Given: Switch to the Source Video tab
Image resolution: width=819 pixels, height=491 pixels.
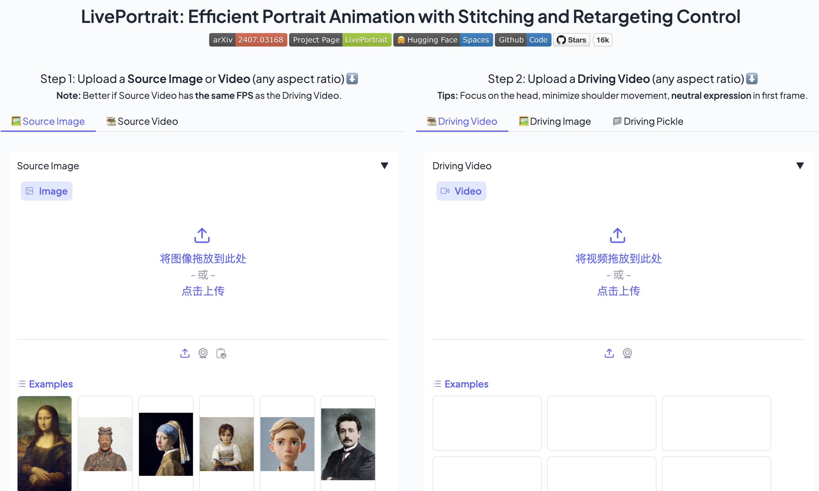Looking at the screenshot, I should click(142, 121).
